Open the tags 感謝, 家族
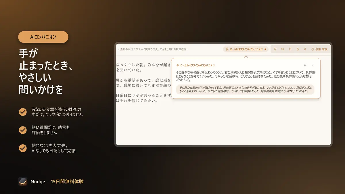 point(319,49)
